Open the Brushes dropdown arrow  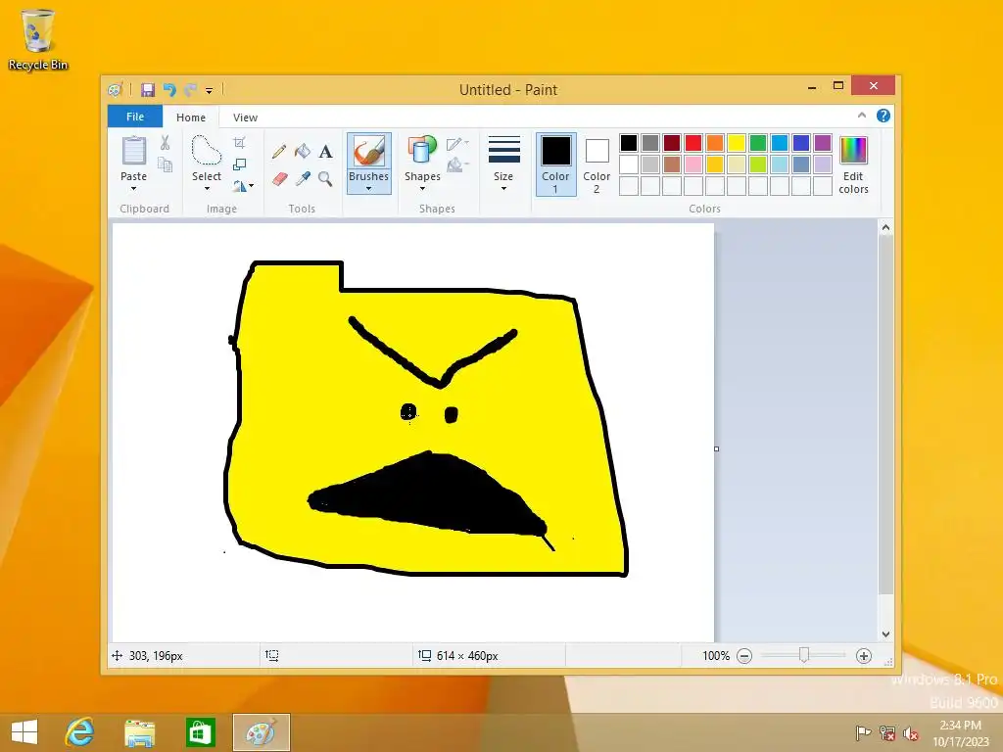point(369,189)
